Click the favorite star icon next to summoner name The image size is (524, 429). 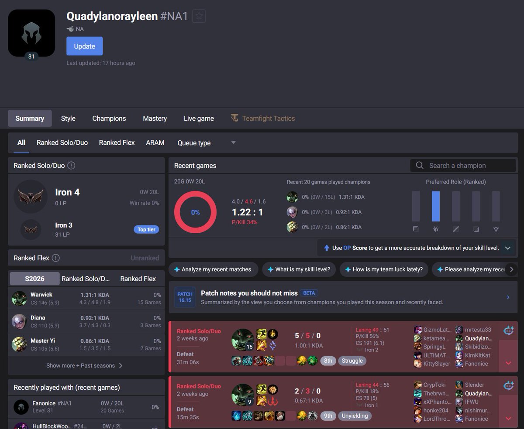199,16
